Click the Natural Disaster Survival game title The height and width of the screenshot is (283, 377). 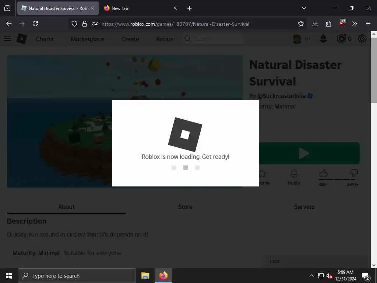coord(295,73)
